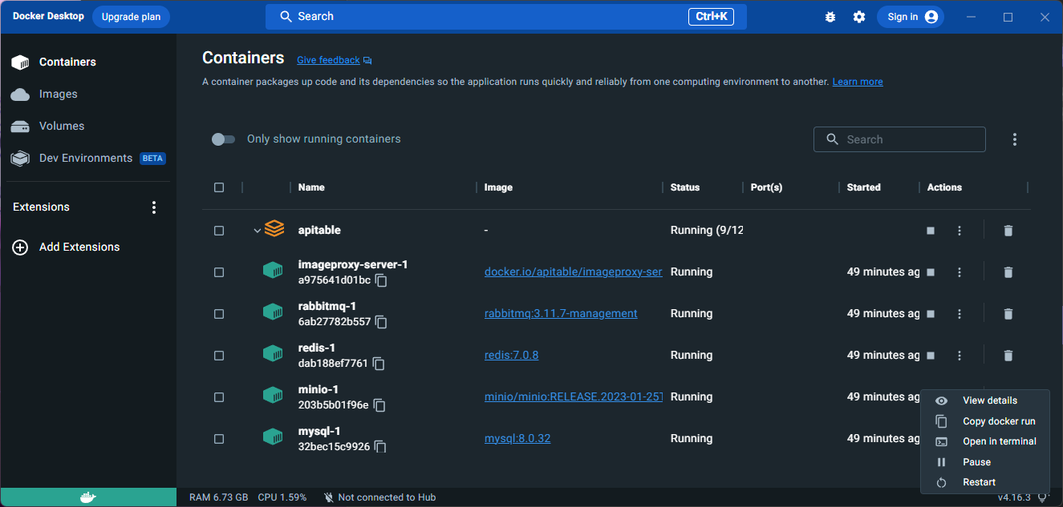The height and width of the screenshot is (507, 1063).
Task: Copy the rabbitmq-1 container ID
Action: coord(382,322)
